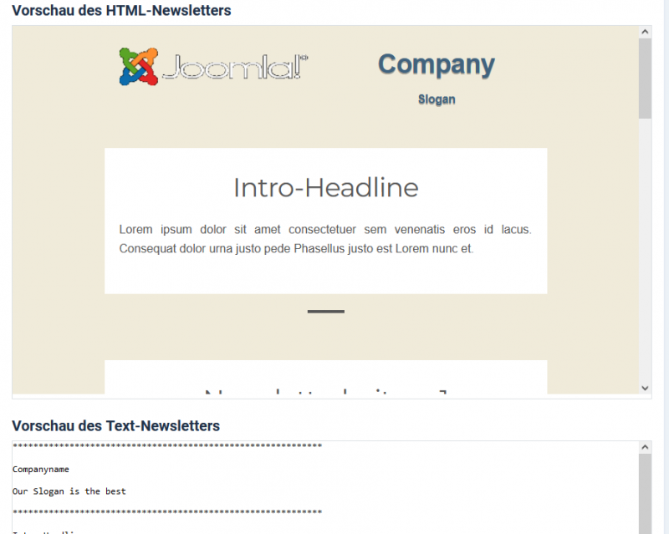Click the HTML preview scrollbar track below the thumb
Image resolution: width=669 pixels, height=534 pixels.
pos(645,251)
